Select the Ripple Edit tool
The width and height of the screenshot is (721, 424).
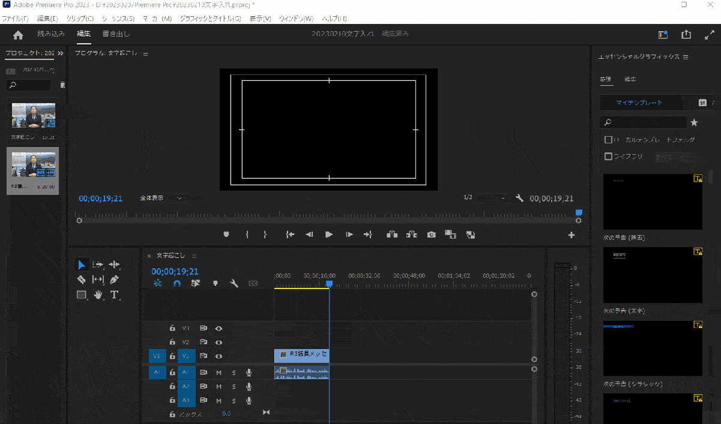(114, 264)
